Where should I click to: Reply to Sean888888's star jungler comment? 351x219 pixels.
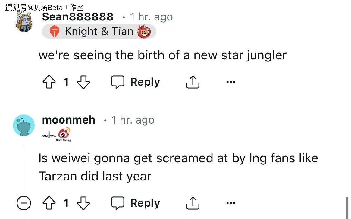tap(136, 82)
